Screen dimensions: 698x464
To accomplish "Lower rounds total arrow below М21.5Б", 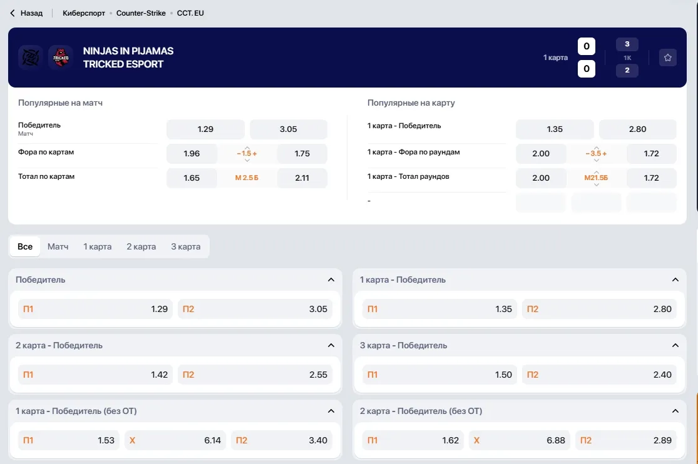I will tap(596, 184).
